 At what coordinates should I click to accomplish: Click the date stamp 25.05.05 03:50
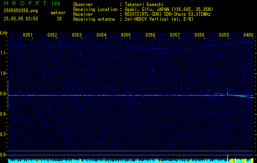tap(21, 19)
